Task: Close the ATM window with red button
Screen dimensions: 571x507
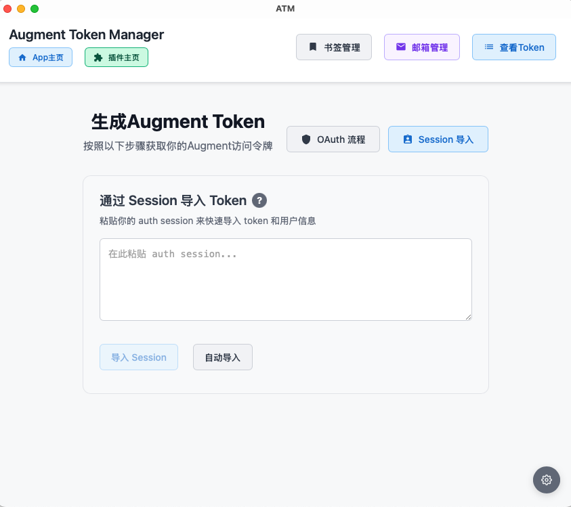Action: (x=8, y=9)
